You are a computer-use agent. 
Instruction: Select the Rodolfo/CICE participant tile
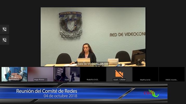93,74
